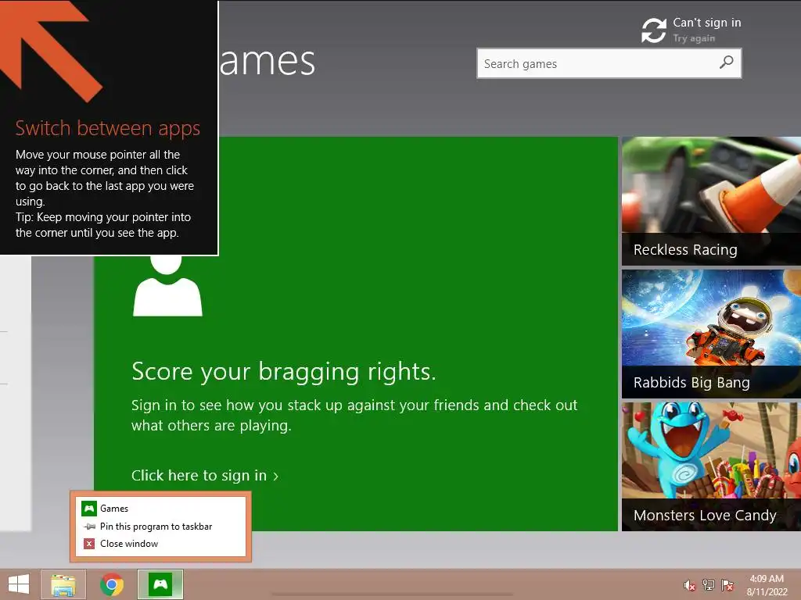Click the profile avatar silhouette

[x=167, y=286]
